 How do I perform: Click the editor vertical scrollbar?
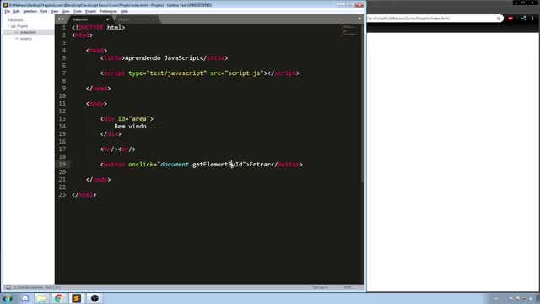(x=362, y=103)
